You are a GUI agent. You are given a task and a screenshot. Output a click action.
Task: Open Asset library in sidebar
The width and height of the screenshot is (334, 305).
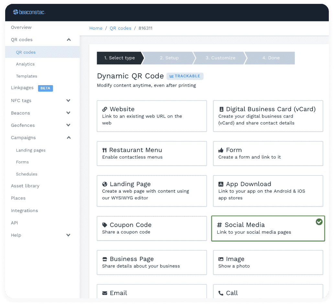(x=25, y=186)
